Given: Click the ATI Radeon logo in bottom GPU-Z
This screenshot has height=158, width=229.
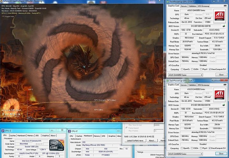Looking at the screenshot, I should (x=219, y=95).
